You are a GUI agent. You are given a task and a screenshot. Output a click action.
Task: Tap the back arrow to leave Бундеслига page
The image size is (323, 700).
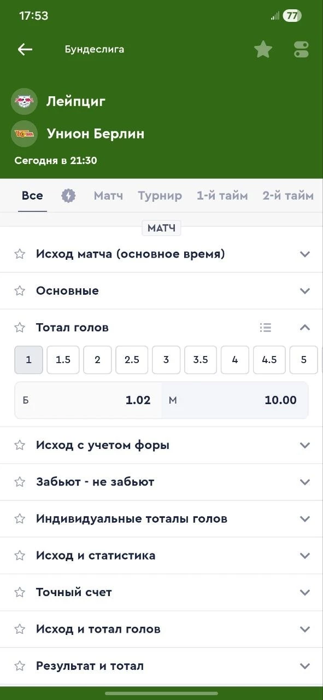(25, 49)
